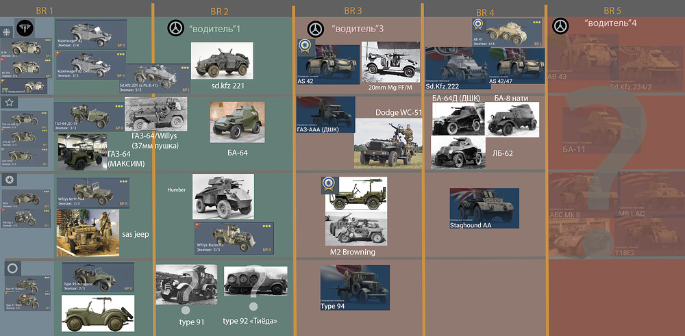Image resolution: width=685 pixels, height=336 pixels.
Task: Click the green Kurogane car illustration
Action: coord(98,313)
